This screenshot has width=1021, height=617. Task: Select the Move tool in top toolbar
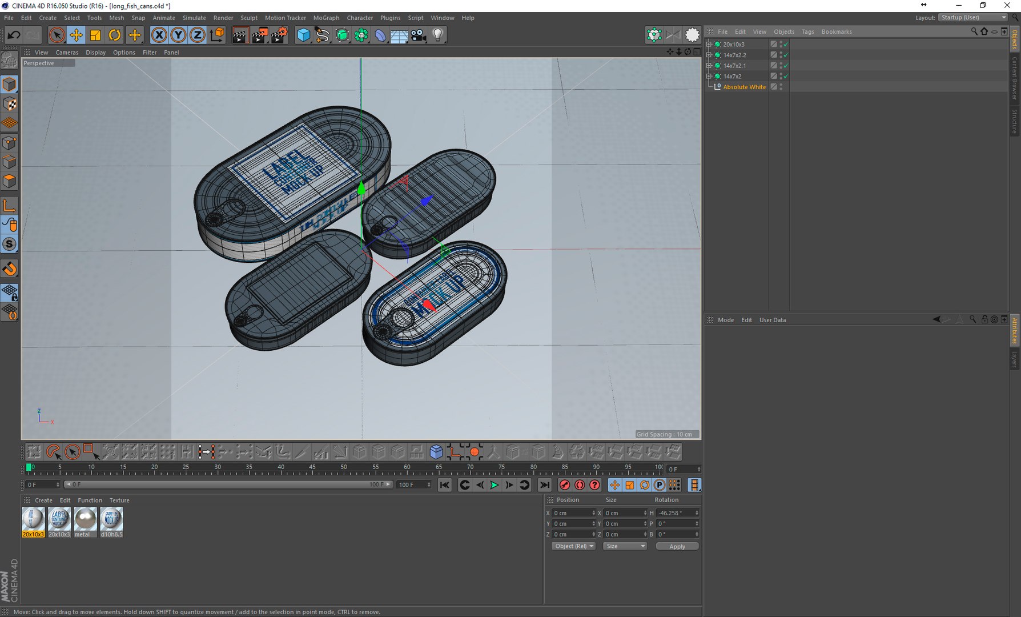pyautogui.click(x=76, y=35)
